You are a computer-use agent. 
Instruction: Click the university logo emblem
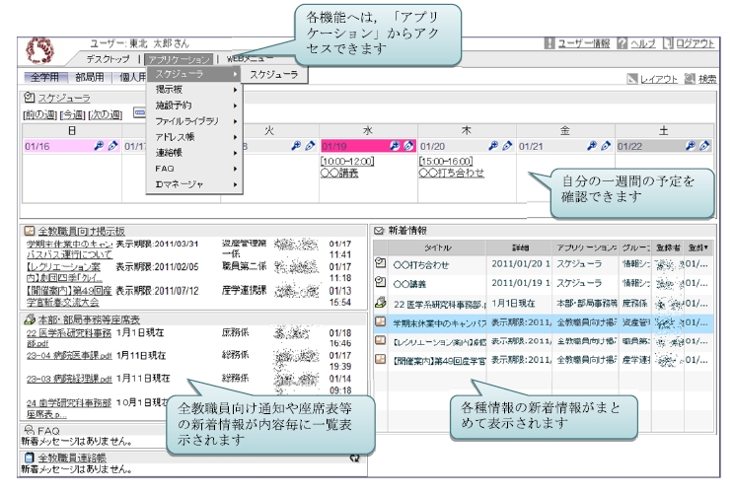pos(39,50)
